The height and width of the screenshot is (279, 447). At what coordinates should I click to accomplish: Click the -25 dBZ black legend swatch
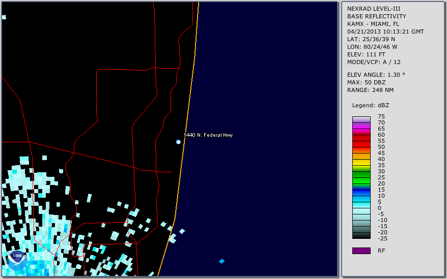tap(361, 235)
